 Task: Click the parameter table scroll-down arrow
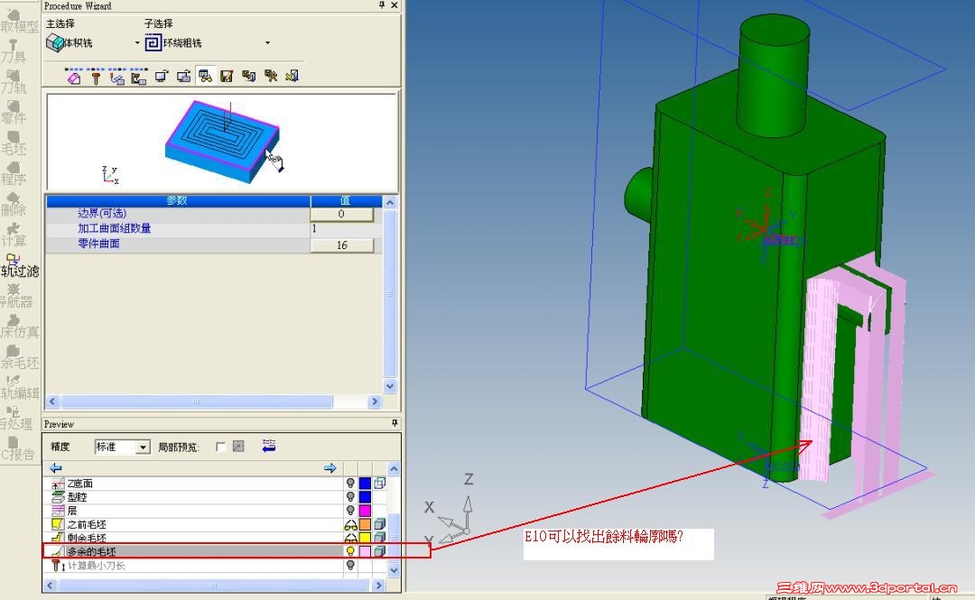pos(390,385)
